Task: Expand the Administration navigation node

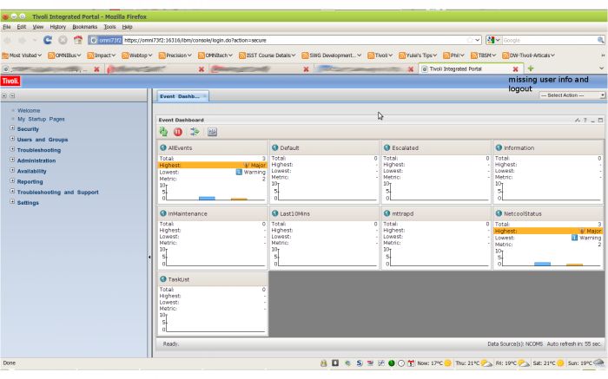Action: coord(12,160)
